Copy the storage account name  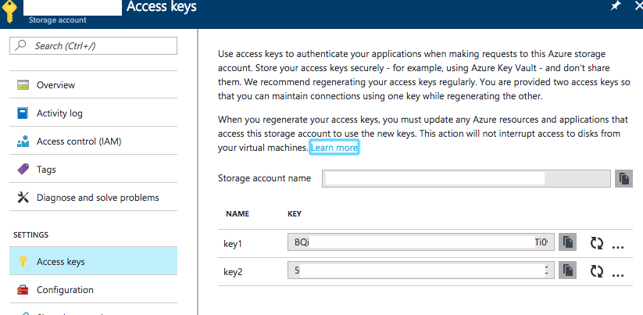pyautogui.click(x=623, y=179)
